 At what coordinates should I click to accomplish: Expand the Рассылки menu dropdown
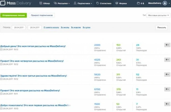pos(62,3)
